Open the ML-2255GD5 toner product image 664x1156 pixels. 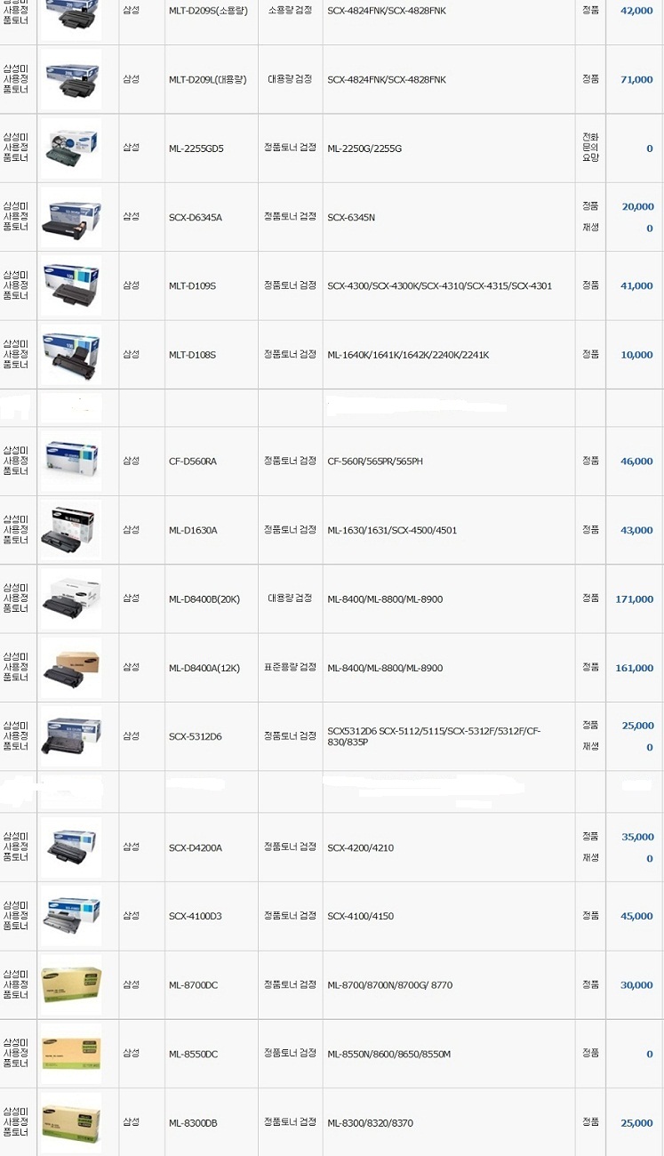[70, 149]
